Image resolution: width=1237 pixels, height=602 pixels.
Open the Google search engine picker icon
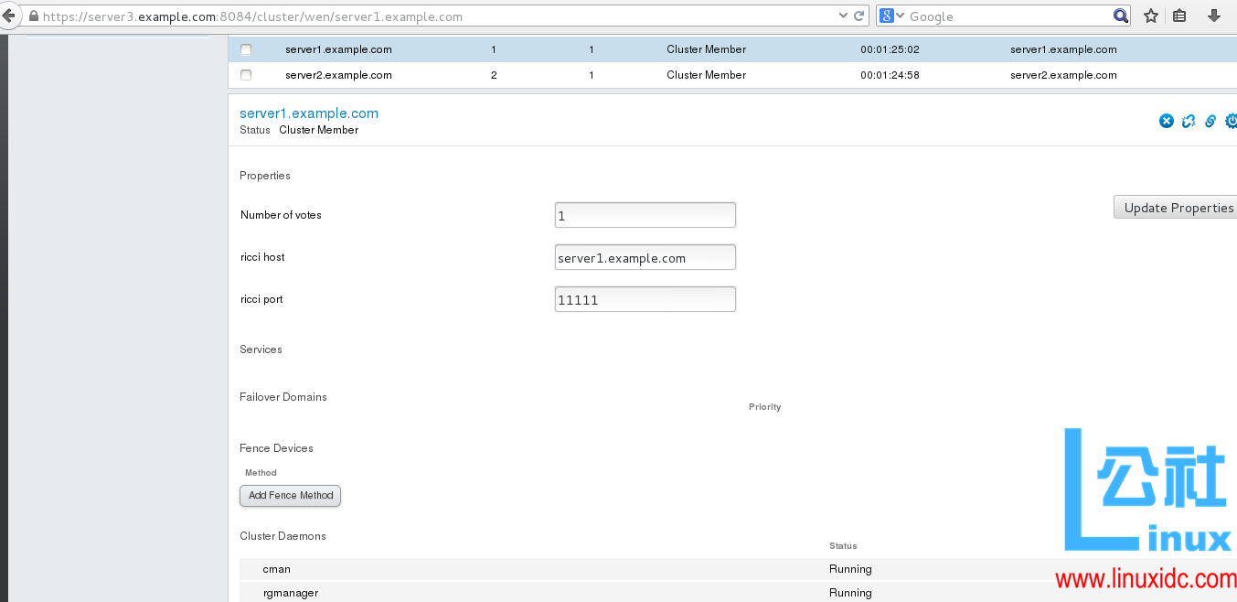tap(889, 16)
